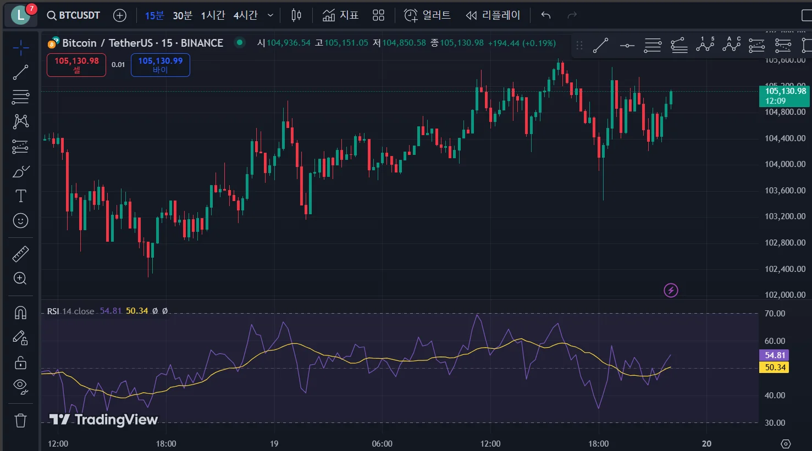
Task: Hide all drawings with eye icon
Action: tap(20, 386)
